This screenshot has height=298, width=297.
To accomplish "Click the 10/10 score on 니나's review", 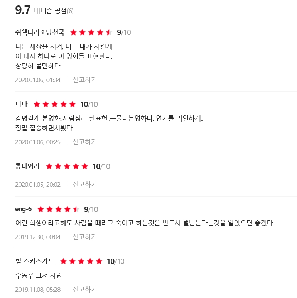I will 89,104.
